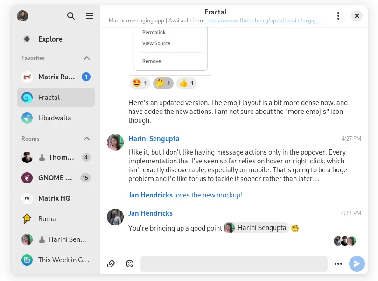This screenshot has width=378, height=281.
Task: Choose Remove in the context menu
Action: click(151, 61)
